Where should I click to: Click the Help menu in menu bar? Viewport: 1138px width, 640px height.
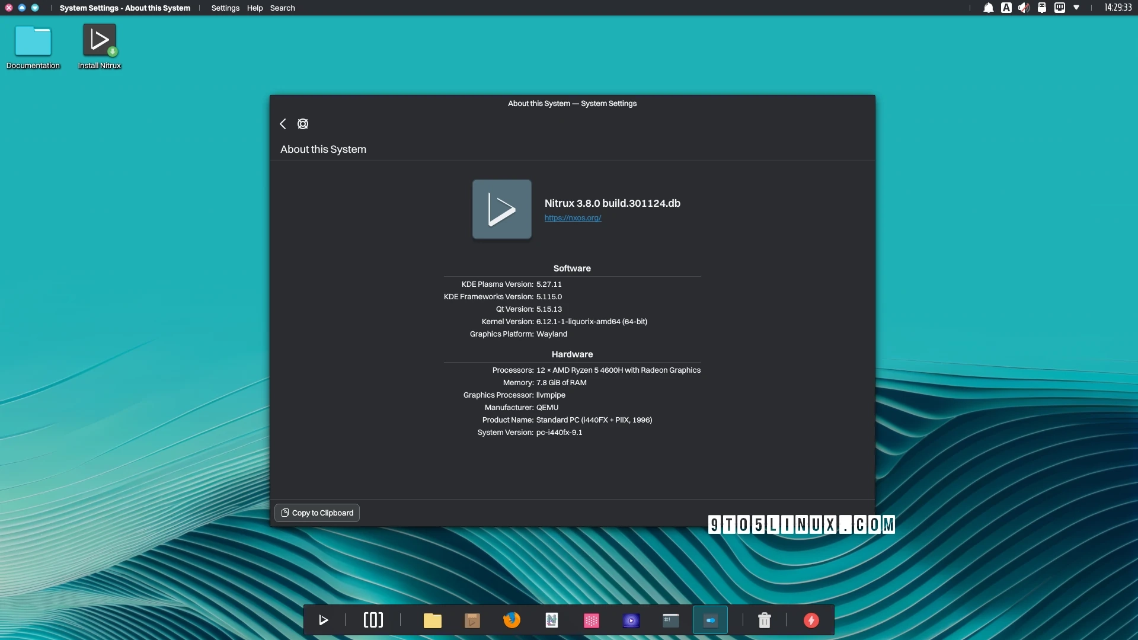(255, 8)
